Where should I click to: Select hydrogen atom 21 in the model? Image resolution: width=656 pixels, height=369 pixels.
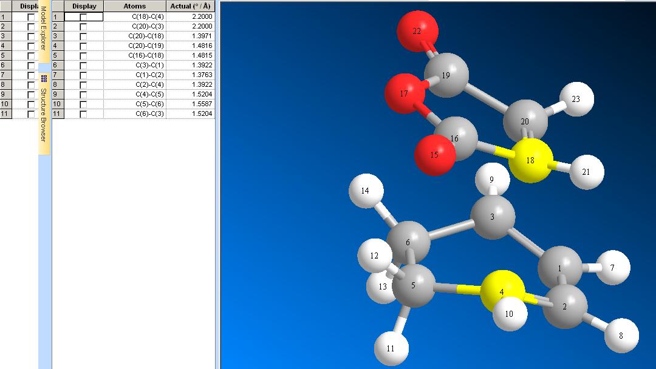[586, 172]
